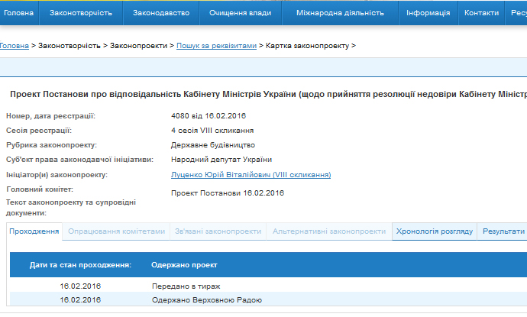The image size is (527, 317).
Task: Select the Результати tab
Action: tap(504, 231)
